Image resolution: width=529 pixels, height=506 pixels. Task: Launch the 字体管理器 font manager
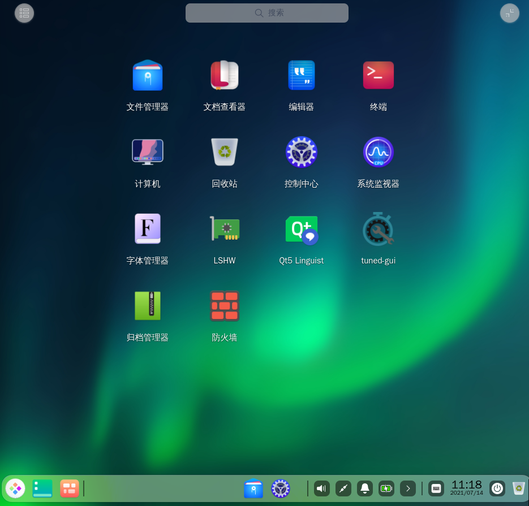click(x=147, y=229)
